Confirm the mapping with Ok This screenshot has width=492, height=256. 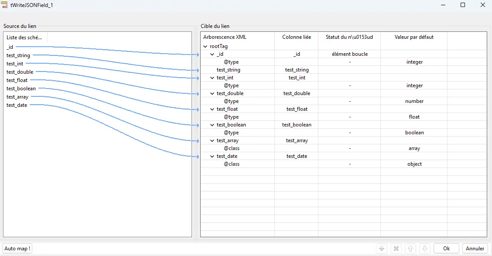[x=446, y=248]
